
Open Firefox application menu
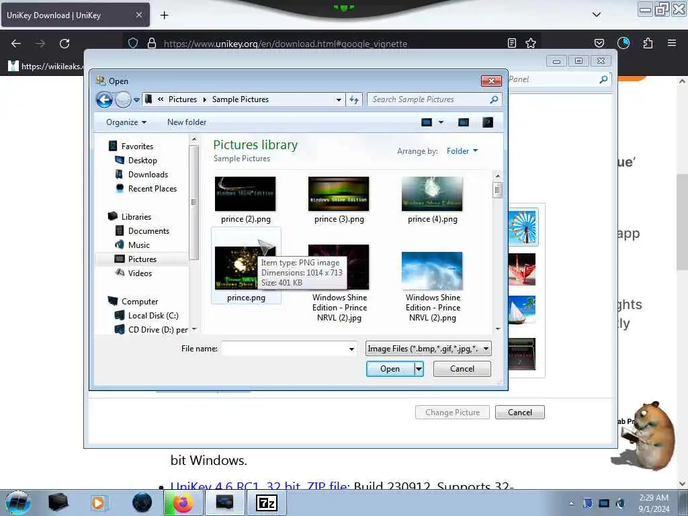672,43
